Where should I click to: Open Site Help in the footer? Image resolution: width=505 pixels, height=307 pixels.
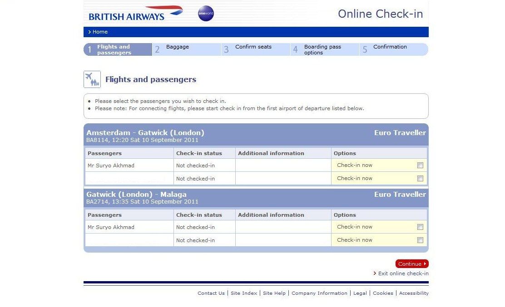(x=274, y=293)
